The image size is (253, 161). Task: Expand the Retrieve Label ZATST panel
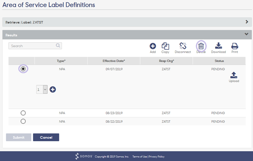tap(247, 22)
